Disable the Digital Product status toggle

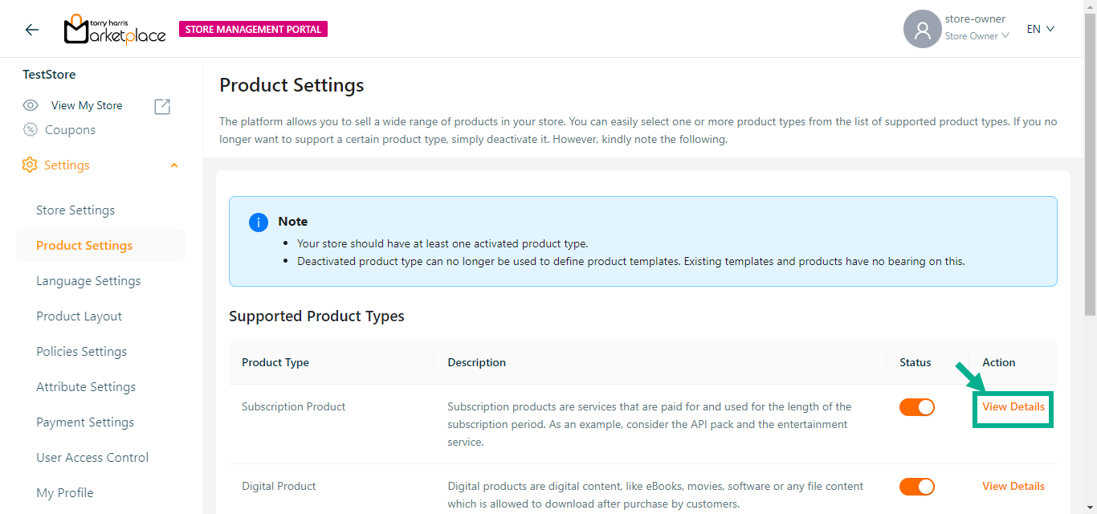coord(916,487)
